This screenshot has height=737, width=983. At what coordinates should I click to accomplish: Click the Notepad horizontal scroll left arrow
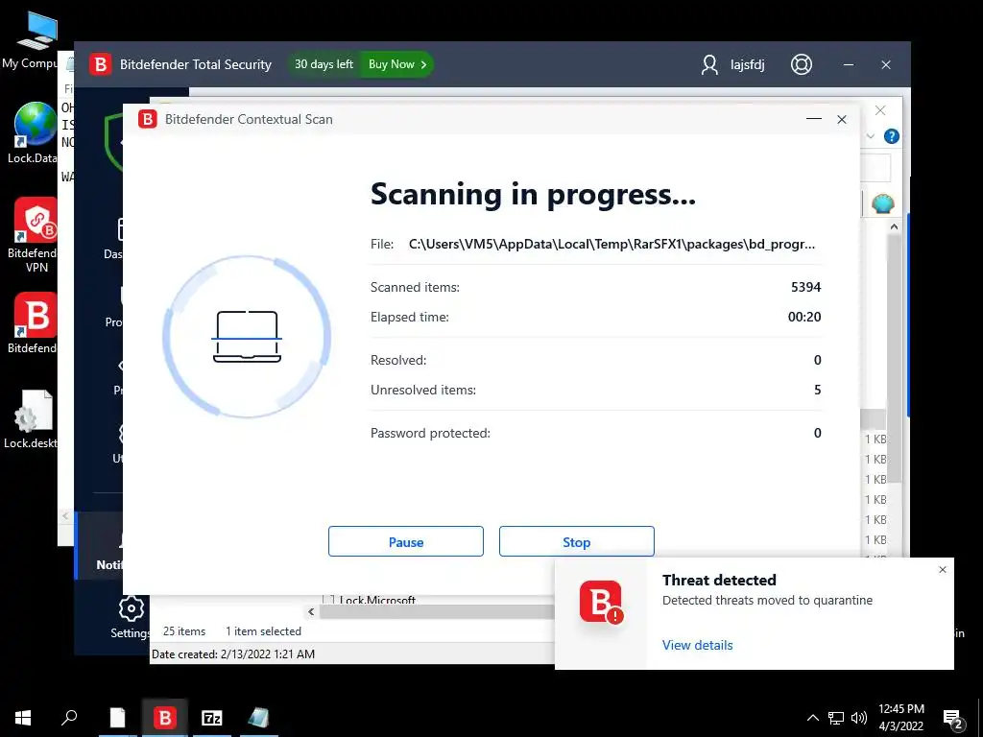click(x=65, y=515)
